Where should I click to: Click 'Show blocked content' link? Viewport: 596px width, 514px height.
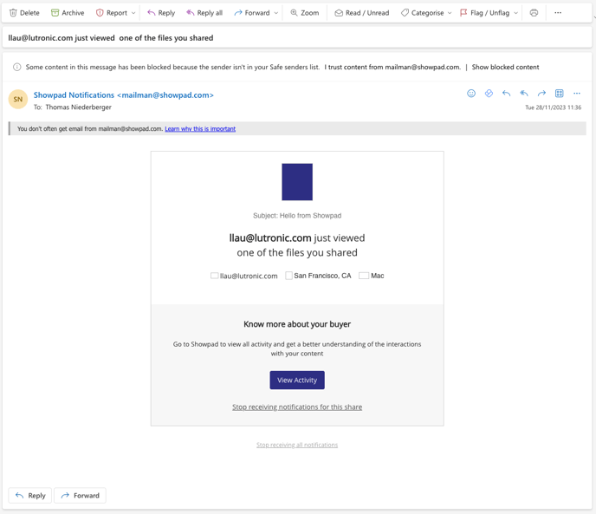click(x=505, y=67)
